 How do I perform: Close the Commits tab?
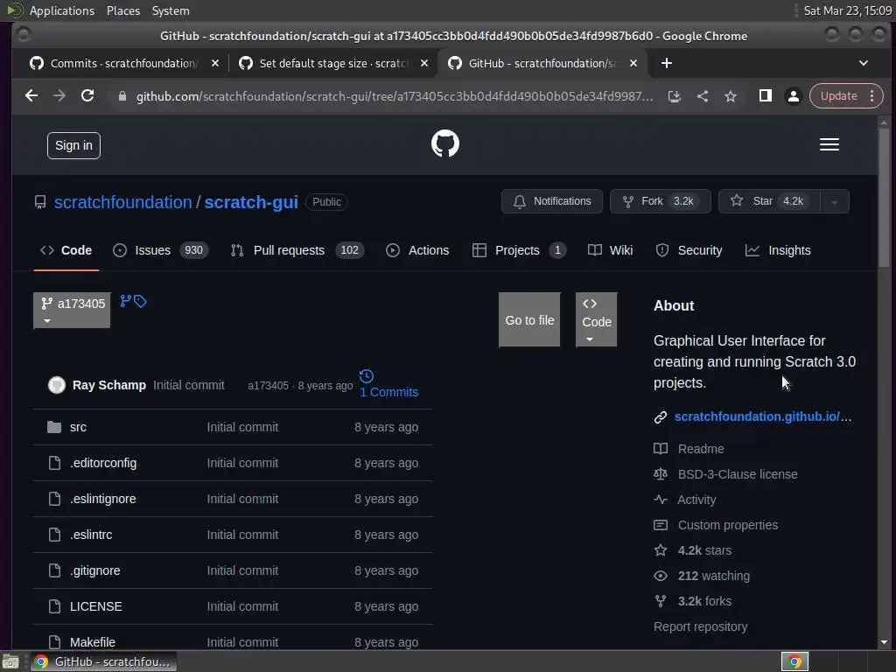215,63
